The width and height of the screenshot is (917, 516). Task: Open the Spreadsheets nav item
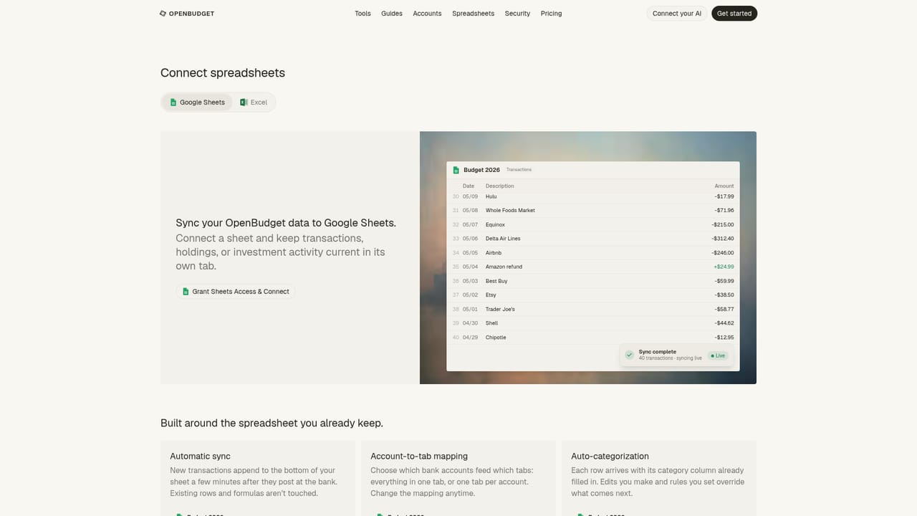pyautogui.click(x=473, y=14)
